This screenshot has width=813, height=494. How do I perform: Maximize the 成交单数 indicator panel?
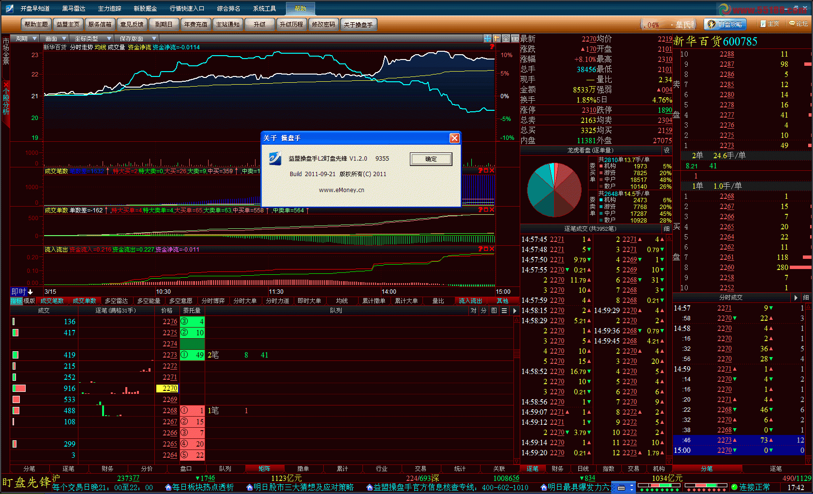[x=486, y=210]
